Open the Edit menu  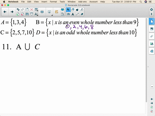[29, 2]
